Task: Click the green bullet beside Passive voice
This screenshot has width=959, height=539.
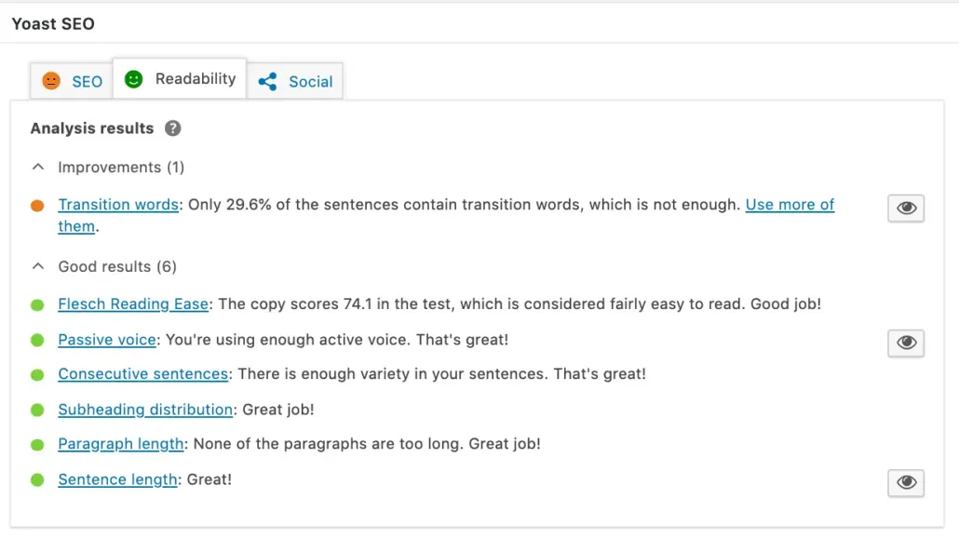Action: pos(37,340)
